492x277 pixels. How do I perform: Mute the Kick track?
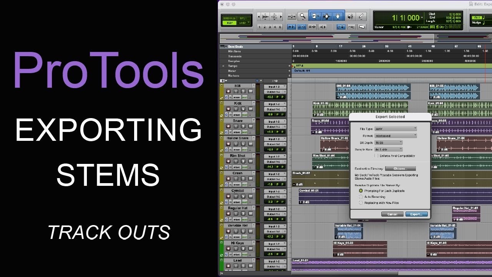click(251, 108)
